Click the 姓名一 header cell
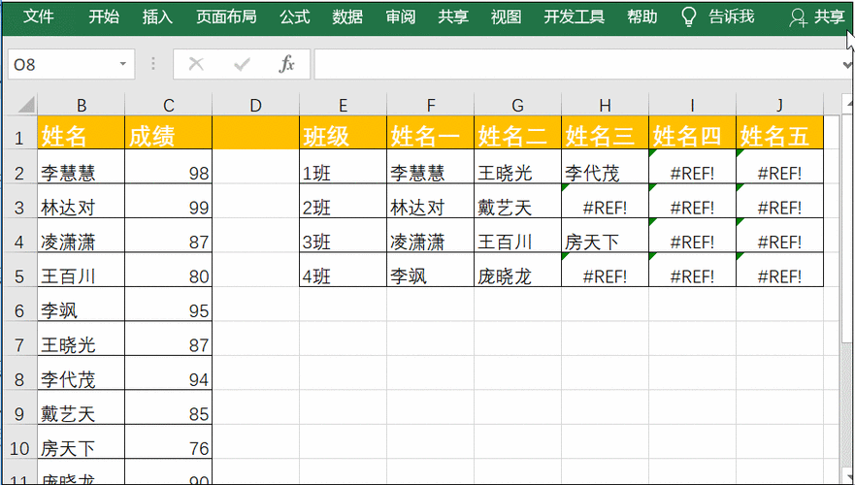Image resolution: width=855 pixels, height=485 pixels. click(430, 133)
